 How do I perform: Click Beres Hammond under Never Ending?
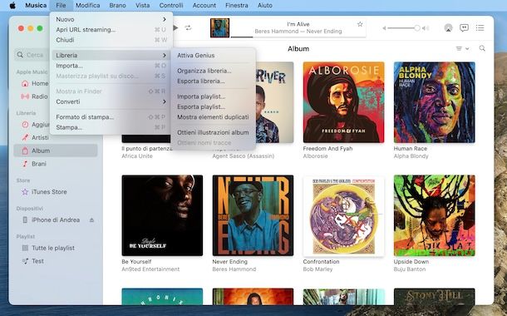pos(234,269)
